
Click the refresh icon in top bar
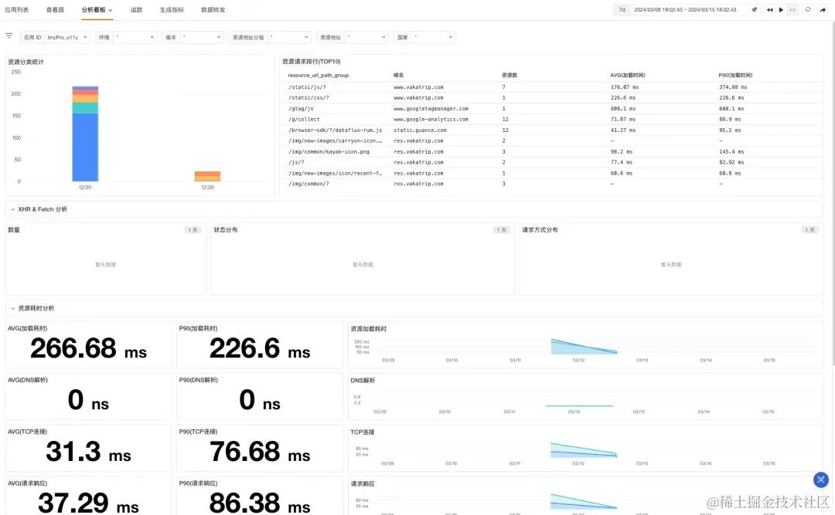[x=808, y=9]
